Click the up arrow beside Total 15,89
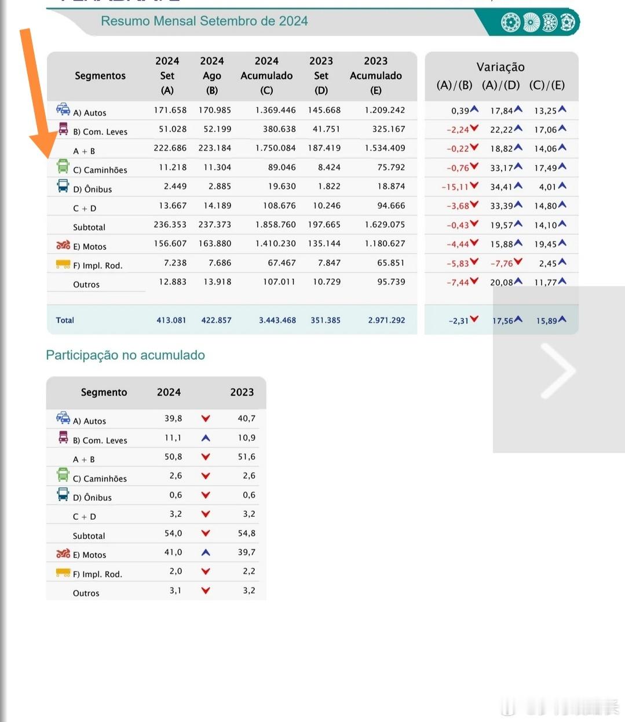 click(x=562, y=319)
